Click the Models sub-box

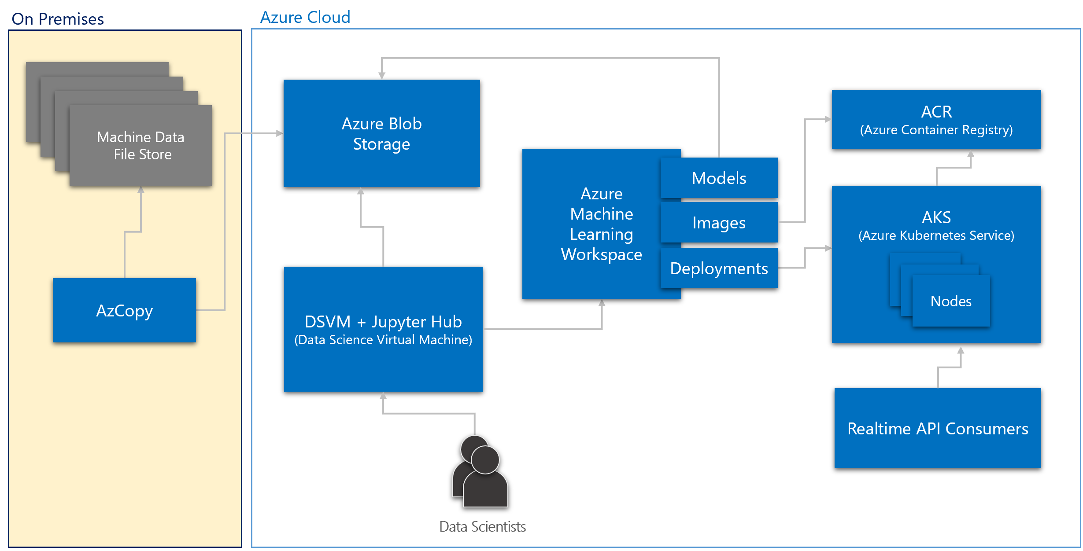719,178
